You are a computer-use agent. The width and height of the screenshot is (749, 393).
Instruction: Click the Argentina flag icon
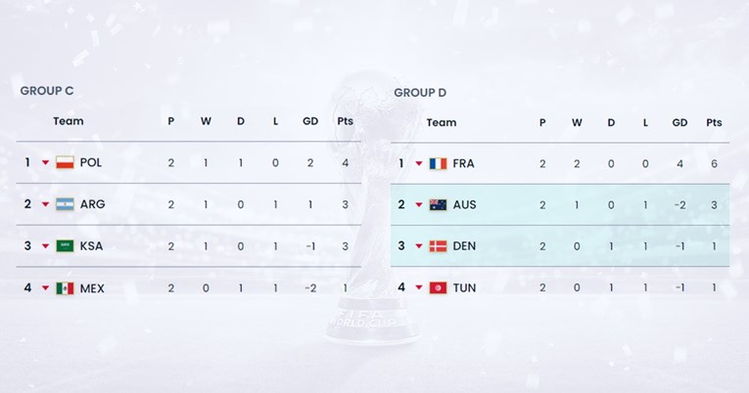[x=65, y=204]
